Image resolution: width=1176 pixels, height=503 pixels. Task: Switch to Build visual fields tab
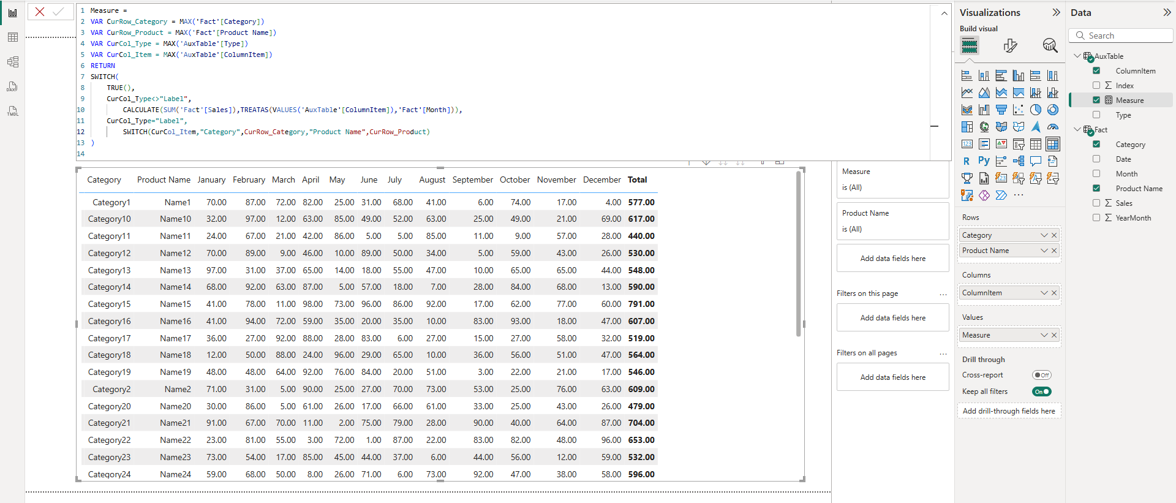[970, 45]
